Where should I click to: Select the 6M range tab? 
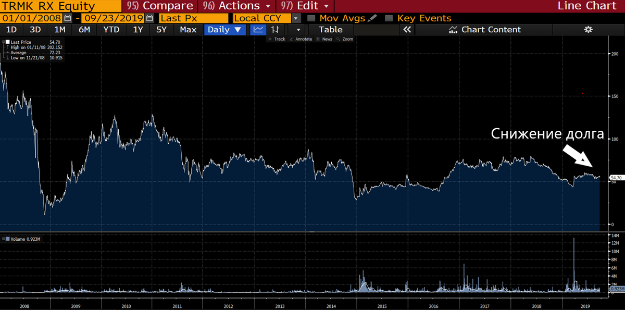point(84,30)
